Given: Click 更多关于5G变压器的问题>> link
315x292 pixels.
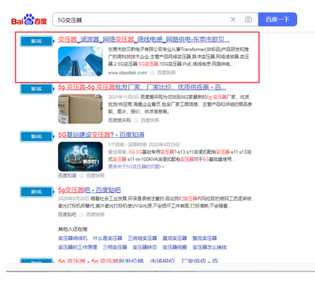Looking at the screenshot, I should tap(136, 167).
